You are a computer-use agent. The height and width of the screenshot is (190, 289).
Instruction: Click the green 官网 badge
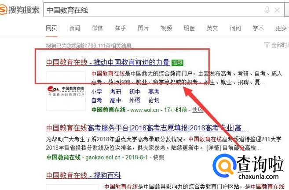click(x=177, y=63)
